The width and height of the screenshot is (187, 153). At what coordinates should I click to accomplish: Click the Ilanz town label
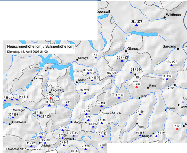point(144,96)
